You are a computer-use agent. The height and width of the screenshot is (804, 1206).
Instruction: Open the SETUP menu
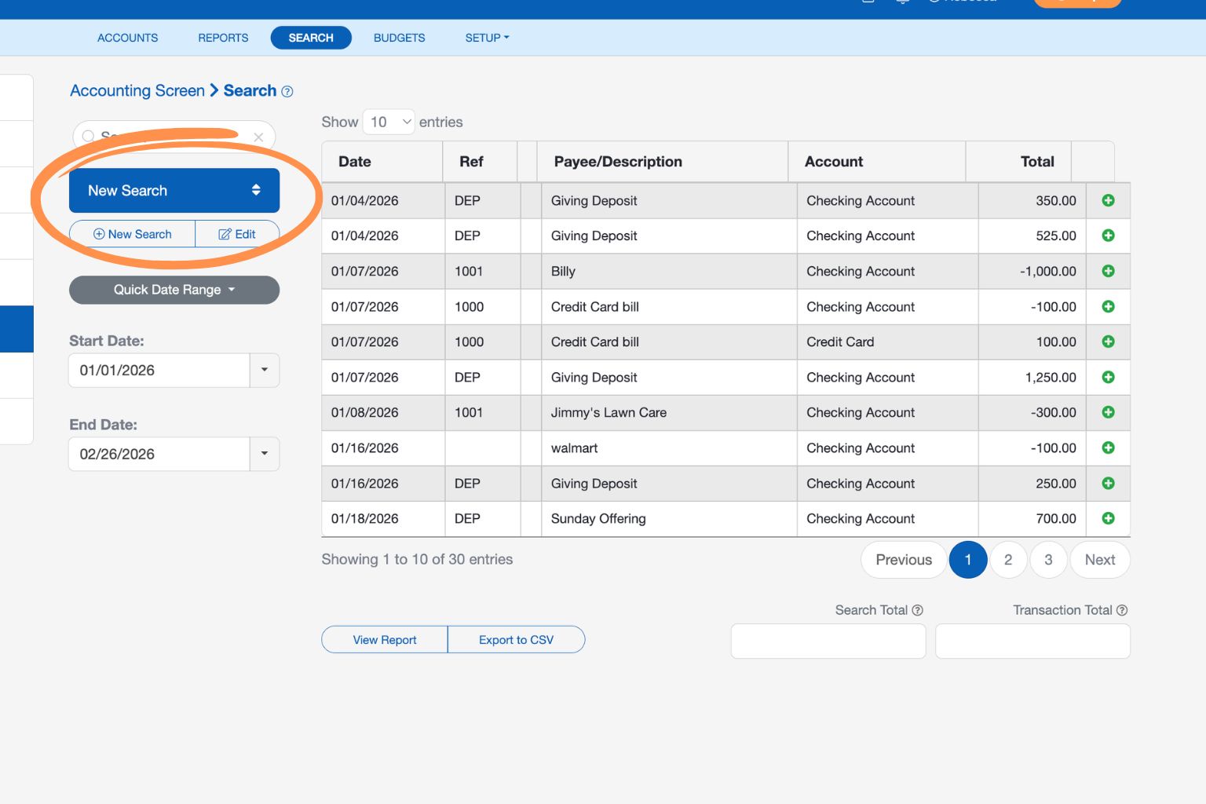point(487,38)
